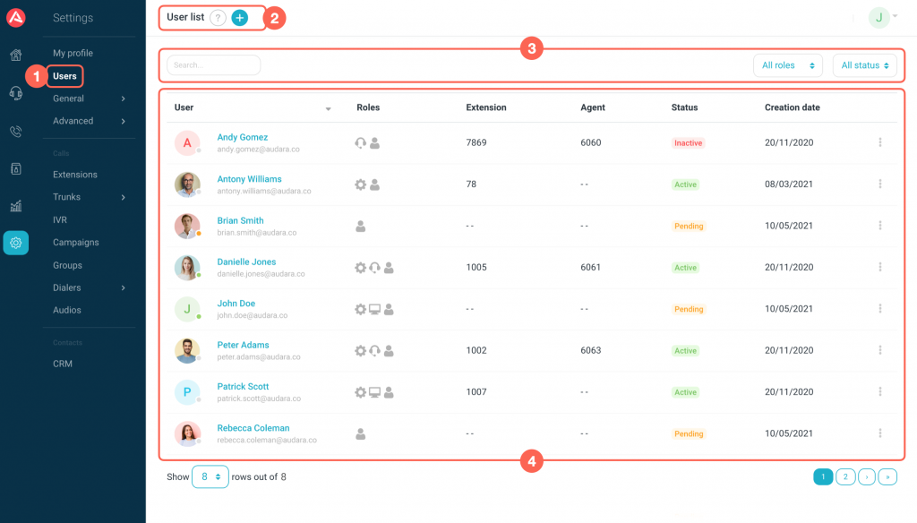
Task: Open row actions menu for Rebecca Coleman
Action: [x=880, y=433]
